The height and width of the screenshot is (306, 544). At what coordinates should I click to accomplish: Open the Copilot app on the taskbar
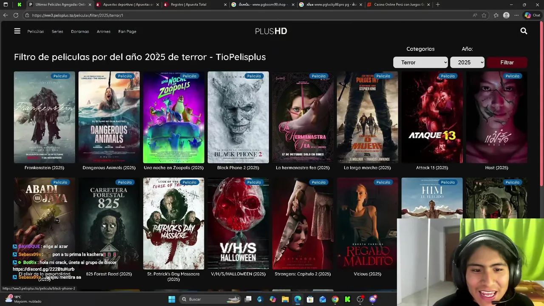tap(273, 299)
